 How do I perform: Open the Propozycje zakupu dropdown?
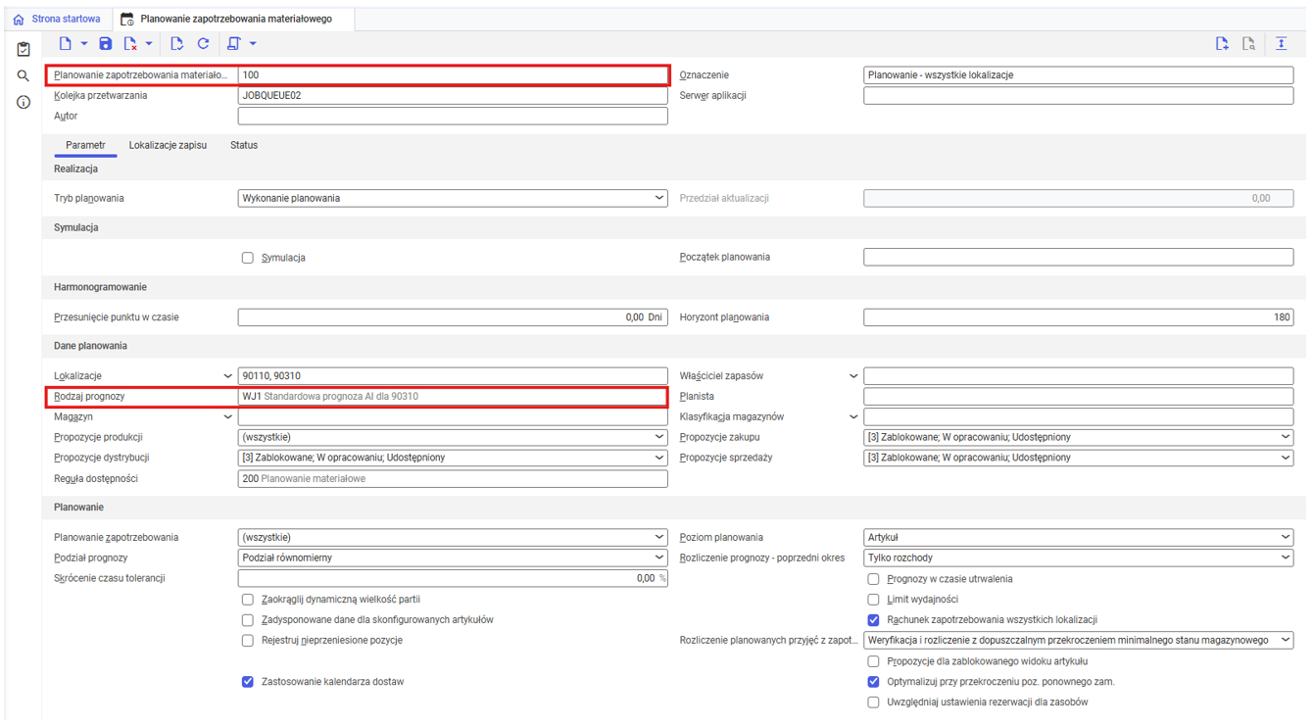coord(1078,437)
